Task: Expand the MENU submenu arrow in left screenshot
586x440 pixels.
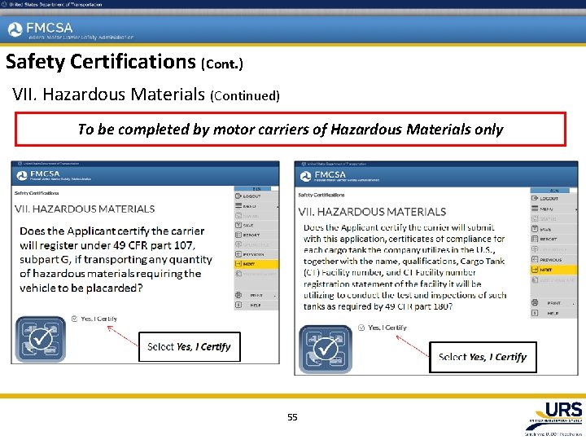Action: click(277, 206)
